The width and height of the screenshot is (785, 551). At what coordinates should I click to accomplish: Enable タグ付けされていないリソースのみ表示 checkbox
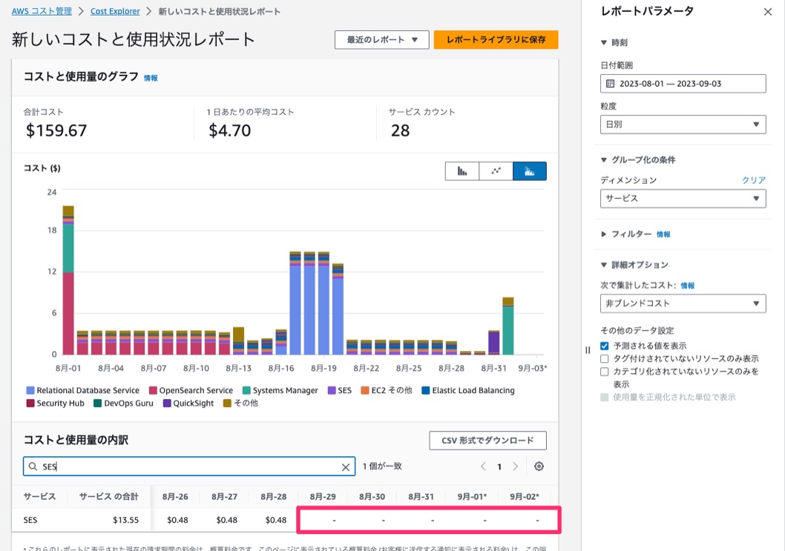click(605, 359)
